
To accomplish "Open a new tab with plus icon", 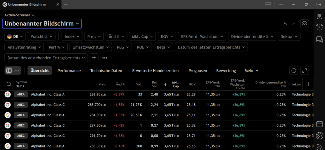I will tap(66, 4).
